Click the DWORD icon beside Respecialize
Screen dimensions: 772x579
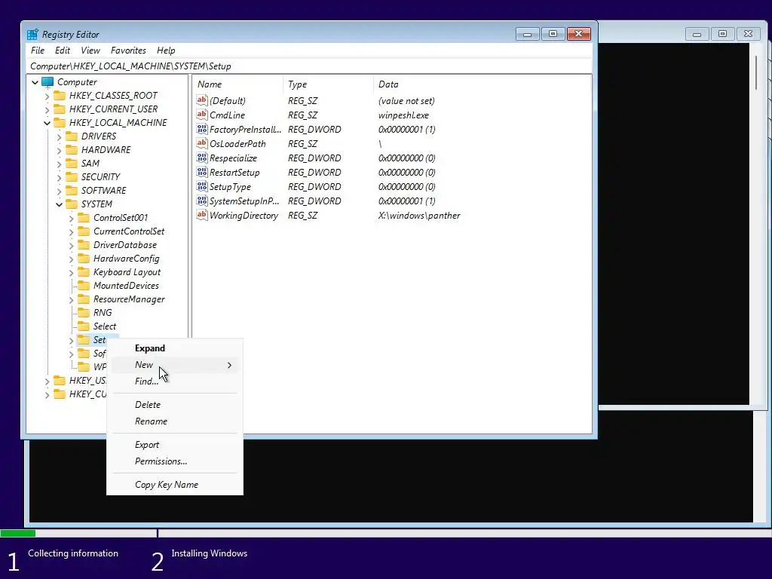[x=202, y=158]
